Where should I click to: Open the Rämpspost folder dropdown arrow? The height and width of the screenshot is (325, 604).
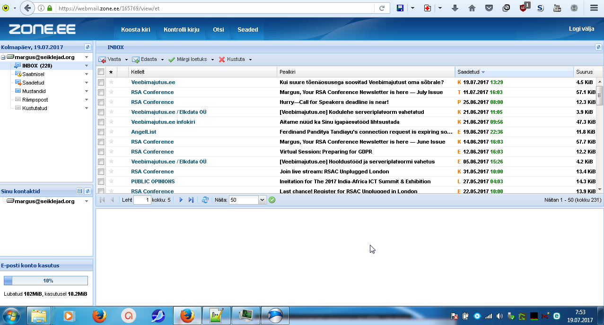[x=87, y=100]
